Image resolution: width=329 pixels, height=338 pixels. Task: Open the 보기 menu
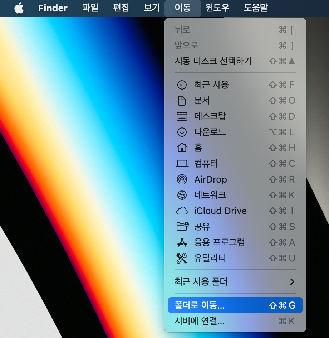click(x=152, y=8)
